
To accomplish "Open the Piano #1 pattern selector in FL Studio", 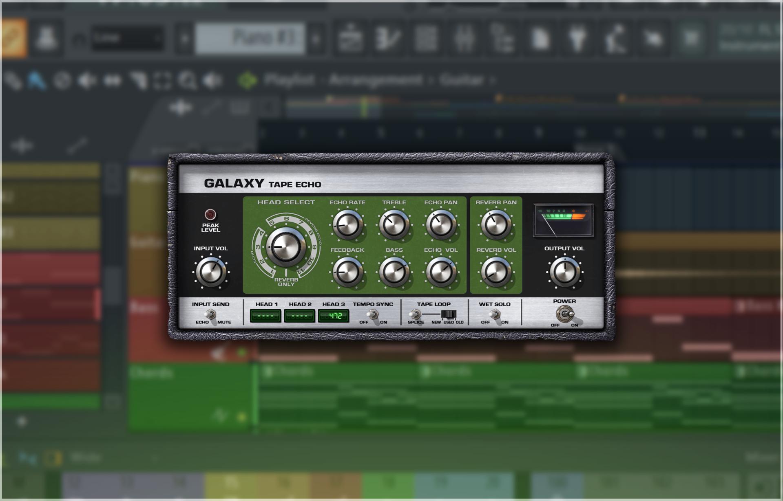I will pyautogui.click(x=250, y=39).
